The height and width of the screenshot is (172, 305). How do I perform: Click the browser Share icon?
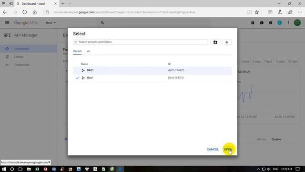tap(290, 12)
